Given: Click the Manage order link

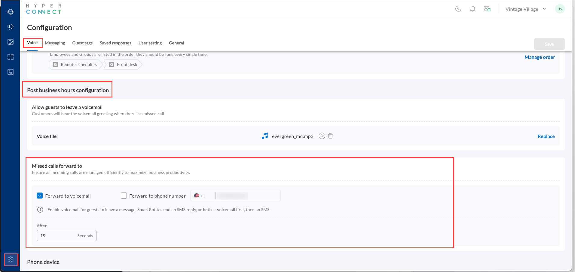Looking at the screenshot, I should pyautogui.click(x=540, y=57).
